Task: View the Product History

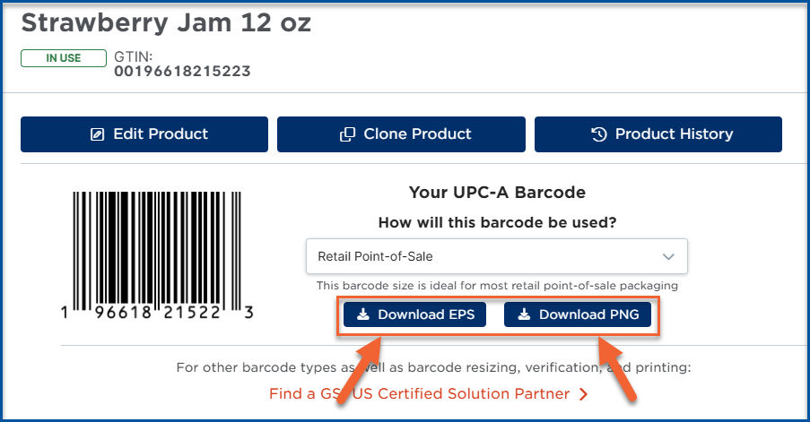Action: 658,134
